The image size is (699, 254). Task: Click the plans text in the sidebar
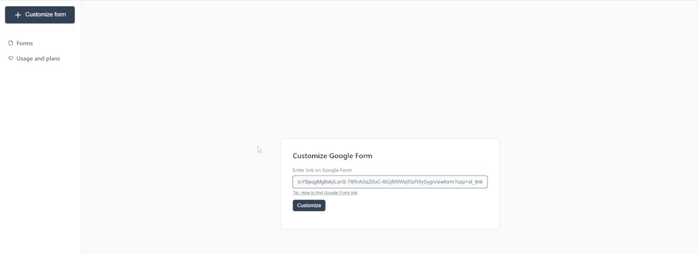(x=52, y=59)
